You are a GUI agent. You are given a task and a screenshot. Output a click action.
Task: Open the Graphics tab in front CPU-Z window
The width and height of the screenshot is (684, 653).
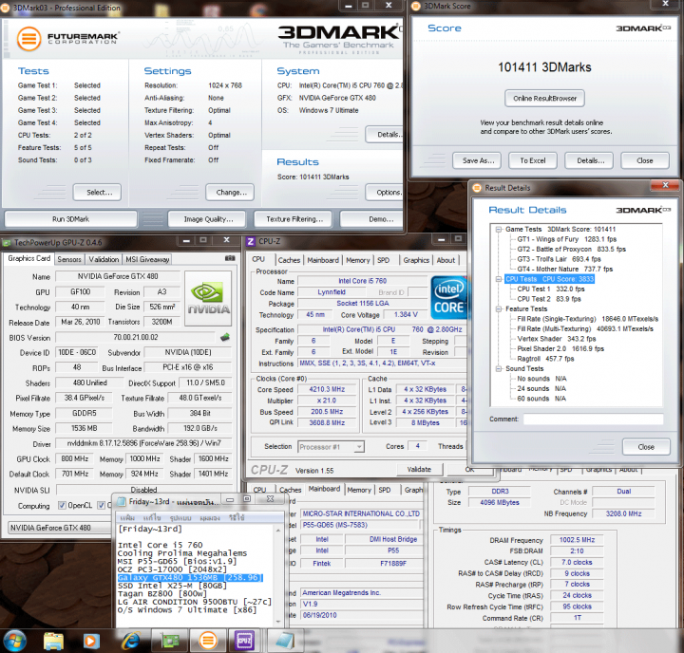tap(416, 260)
